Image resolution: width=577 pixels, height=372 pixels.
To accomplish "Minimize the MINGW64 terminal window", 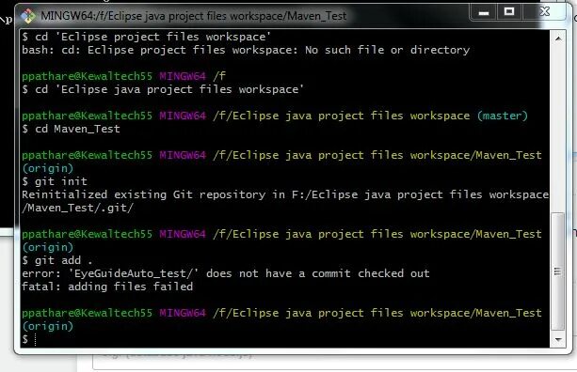I will pos(484,12).
